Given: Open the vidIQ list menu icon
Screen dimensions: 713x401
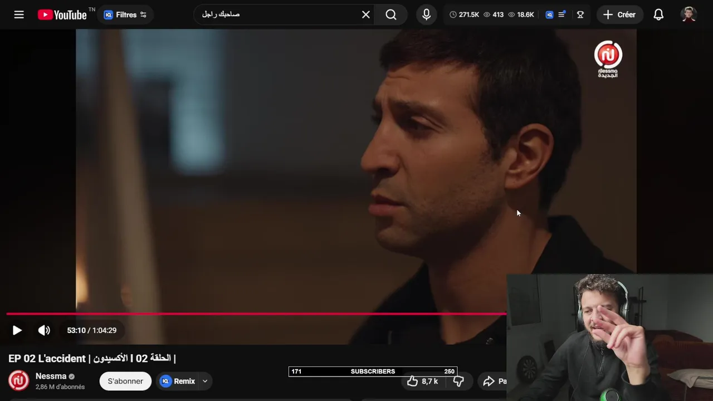Looking at the screenshot, I should point(562,14).
